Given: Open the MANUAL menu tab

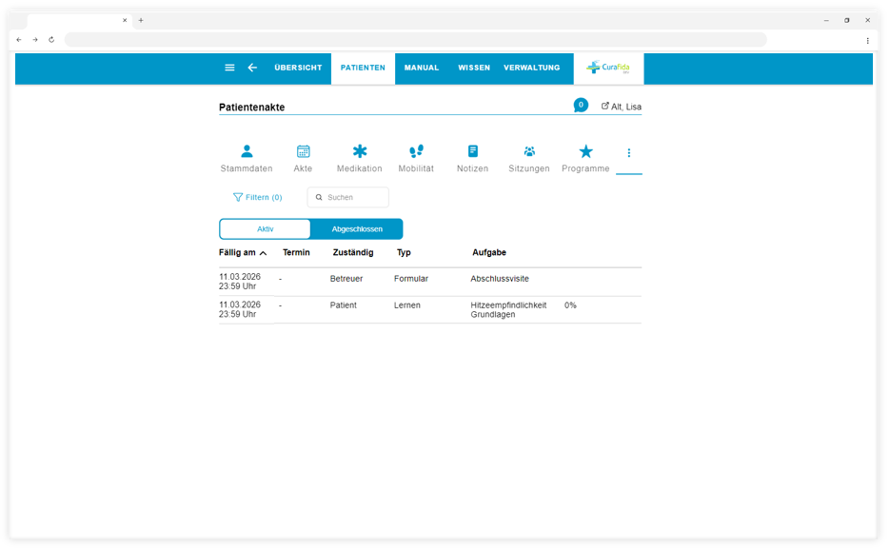Looking at the screenshot, I should [x=422, y=68].
